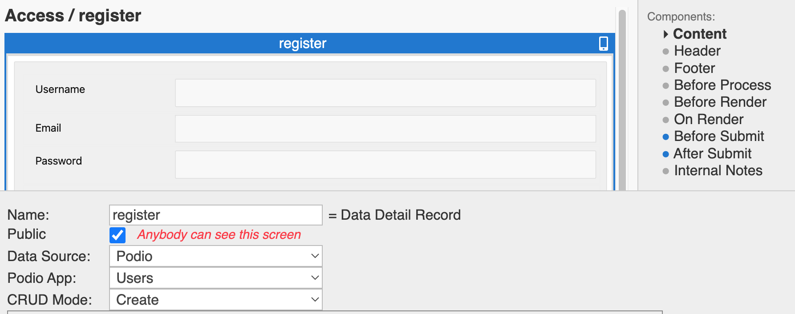Image resolution: width=795 pixels, height=314 pixels.
Task: Select the Footer component
Action: tap(694, 68)
